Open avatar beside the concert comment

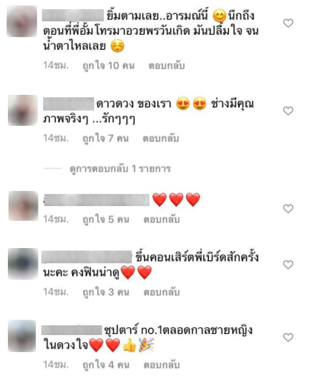point(23,264)
